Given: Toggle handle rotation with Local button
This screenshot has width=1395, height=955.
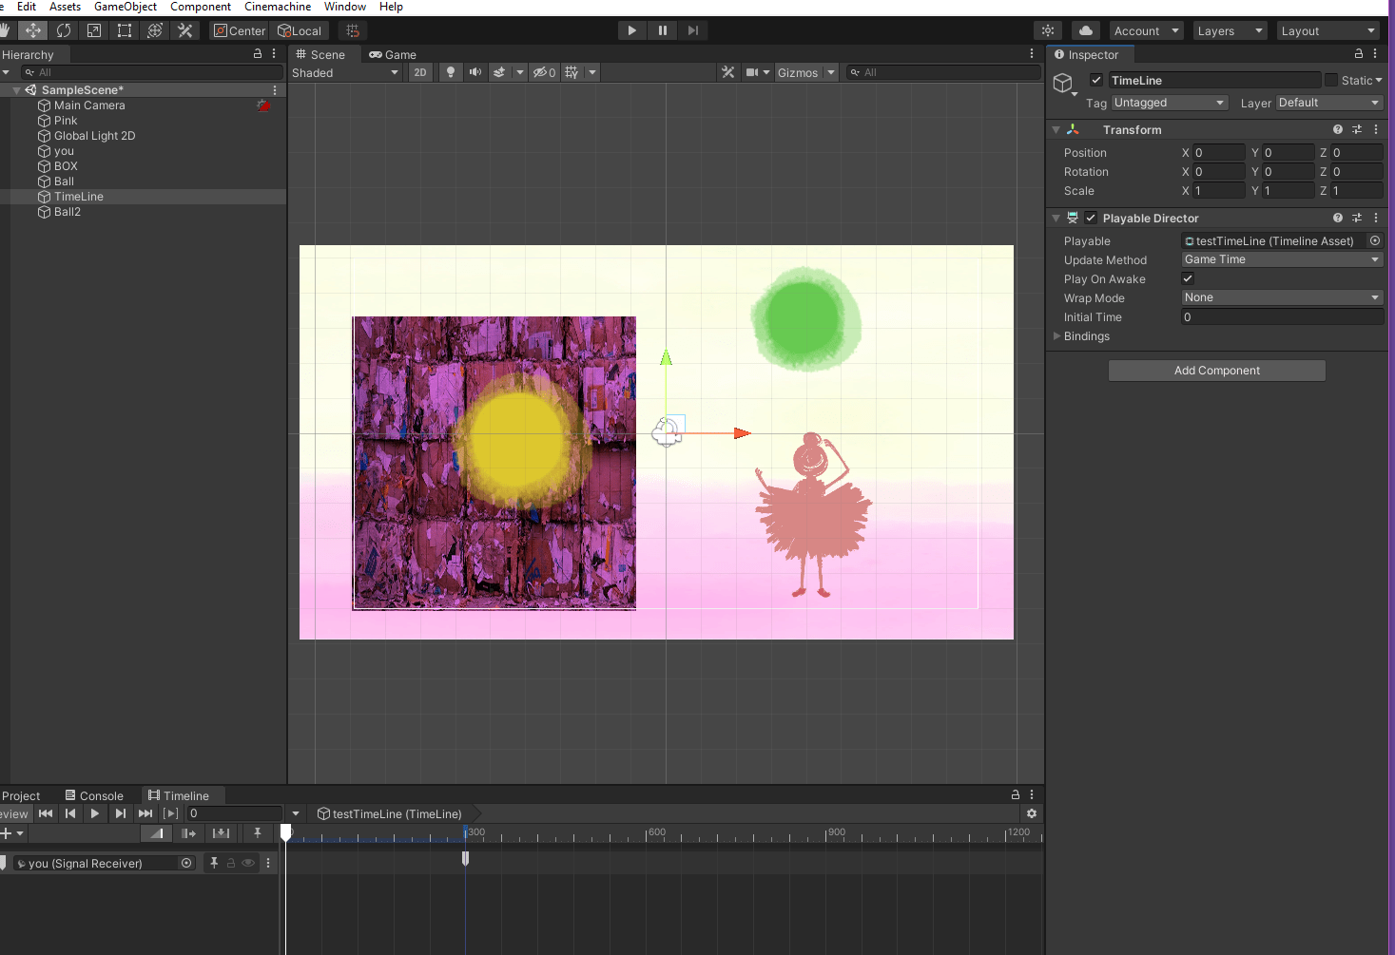Looking at the screenshot, I should [x=300, y=30].
